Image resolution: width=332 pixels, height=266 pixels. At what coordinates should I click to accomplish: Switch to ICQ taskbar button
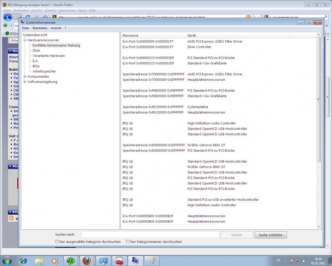click(71, 261)
